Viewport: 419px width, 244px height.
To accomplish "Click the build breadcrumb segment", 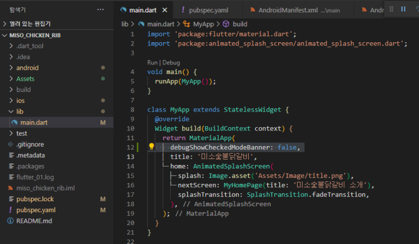I will [240, 24].
